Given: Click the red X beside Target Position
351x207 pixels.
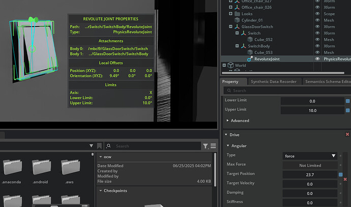Looking at the screenshot, I should click(345, 179).
